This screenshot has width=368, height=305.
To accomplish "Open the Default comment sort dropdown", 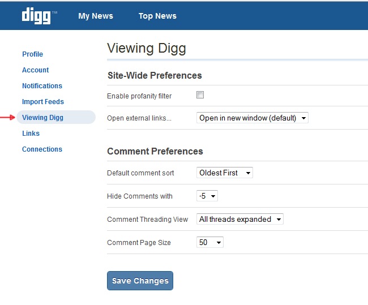I will pos(225,173).
